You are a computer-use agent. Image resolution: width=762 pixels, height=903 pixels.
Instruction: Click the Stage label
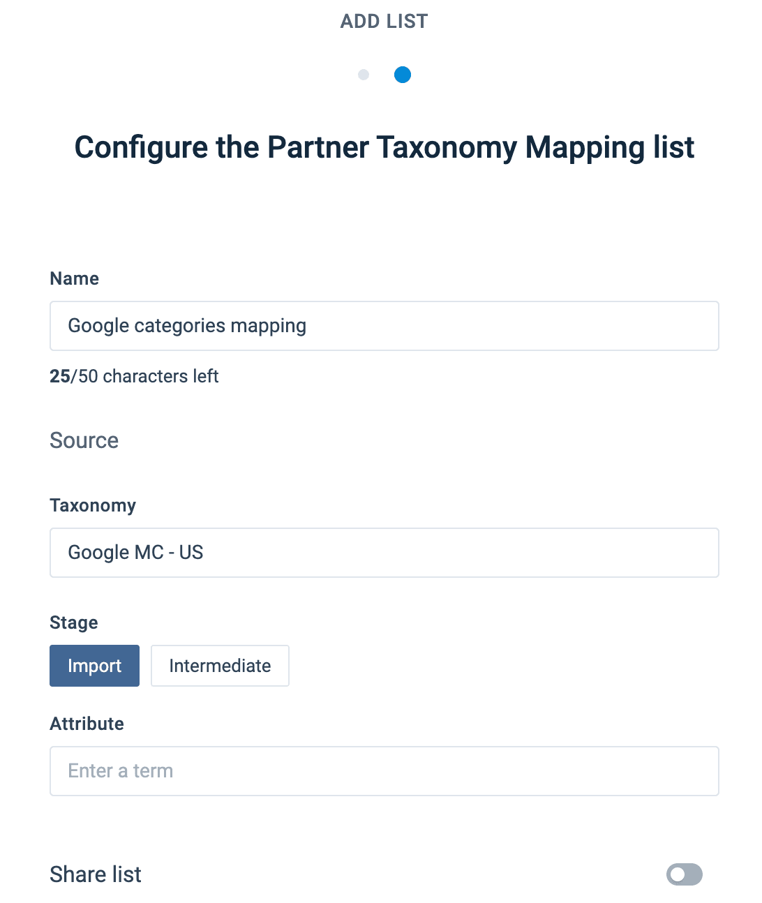[74, 622]
